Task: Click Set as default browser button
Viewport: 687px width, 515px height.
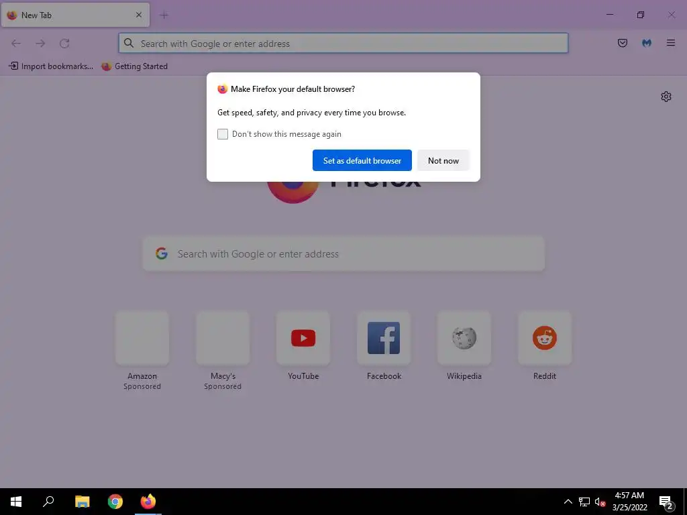Action: click(362, 160)
